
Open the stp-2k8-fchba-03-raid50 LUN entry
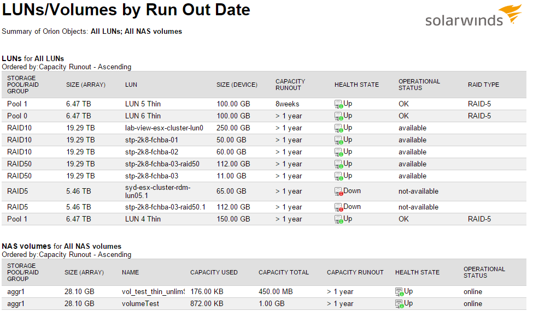(x=162, y=164)
